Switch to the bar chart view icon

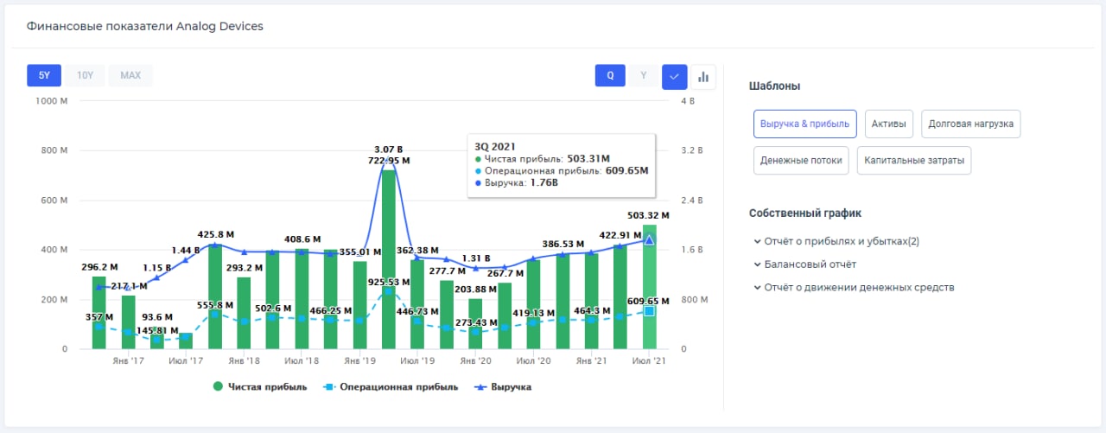703,76
